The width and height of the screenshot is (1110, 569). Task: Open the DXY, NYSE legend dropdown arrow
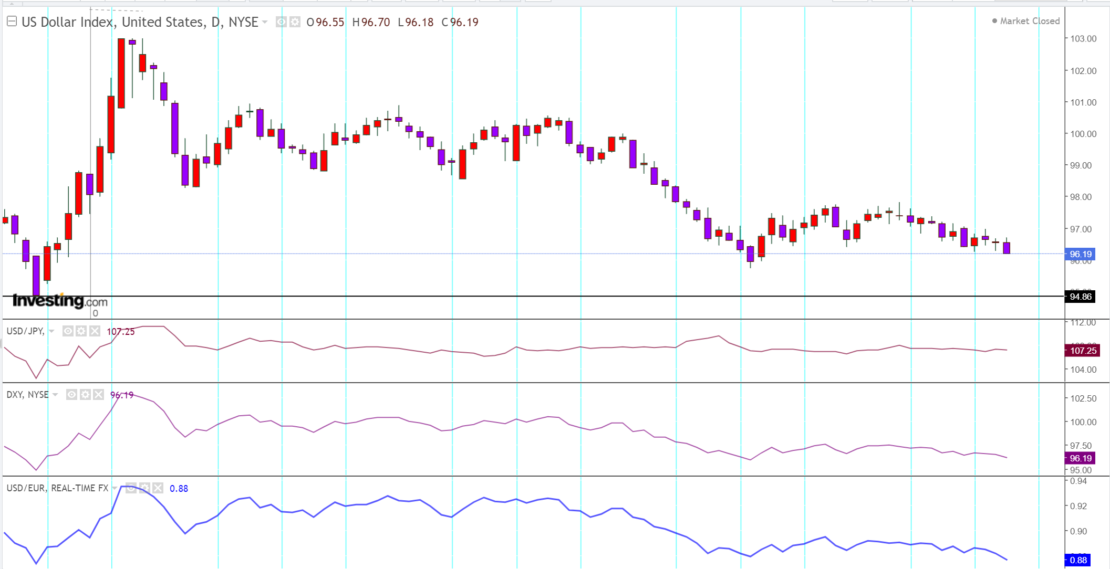(55, 395)
